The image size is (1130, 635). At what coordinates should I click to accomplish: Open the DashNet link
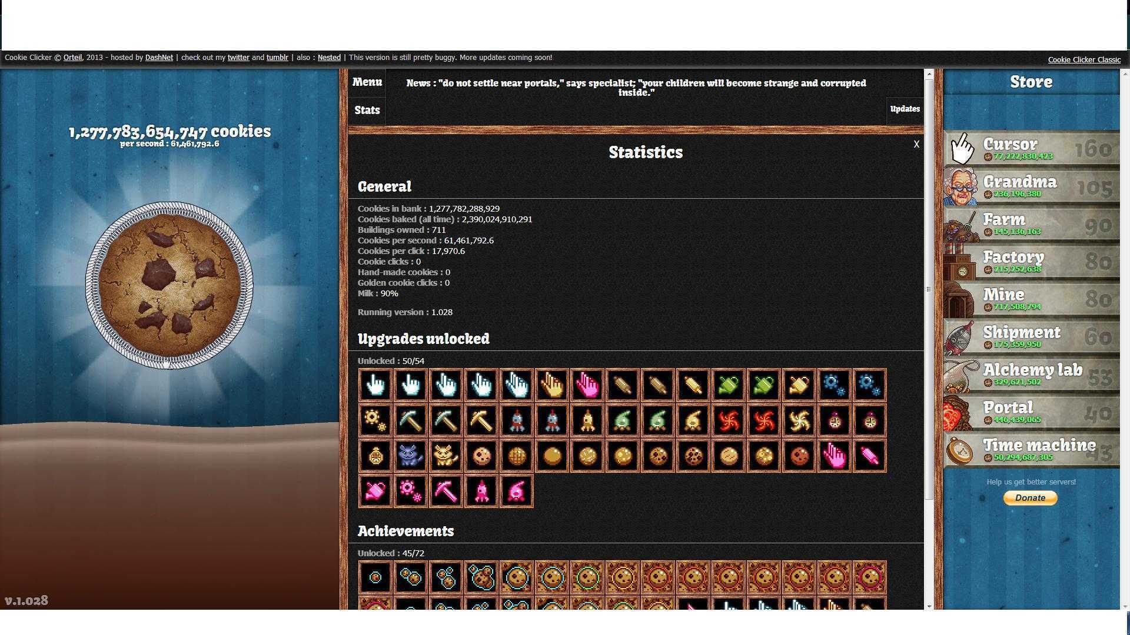click(159, 58)
